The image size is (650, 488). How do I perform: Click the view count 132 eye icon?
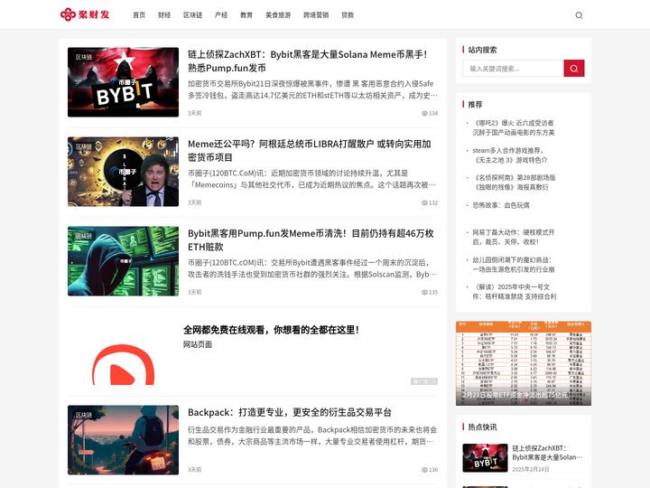click(424, 203)
